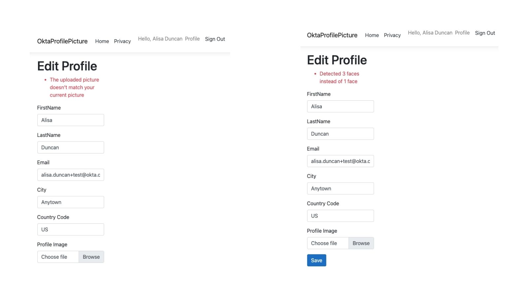This screenshot has height=297, width=528.
Task: Open Privacy link on the 'doesn't match' error page
Action: pyautogui.click(x=122, y=41)
